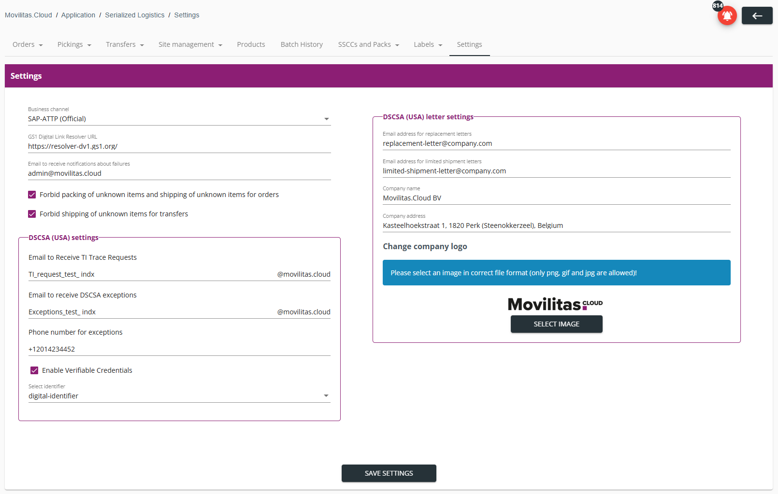Open the notifications bell icon

(x=727, y=15)
